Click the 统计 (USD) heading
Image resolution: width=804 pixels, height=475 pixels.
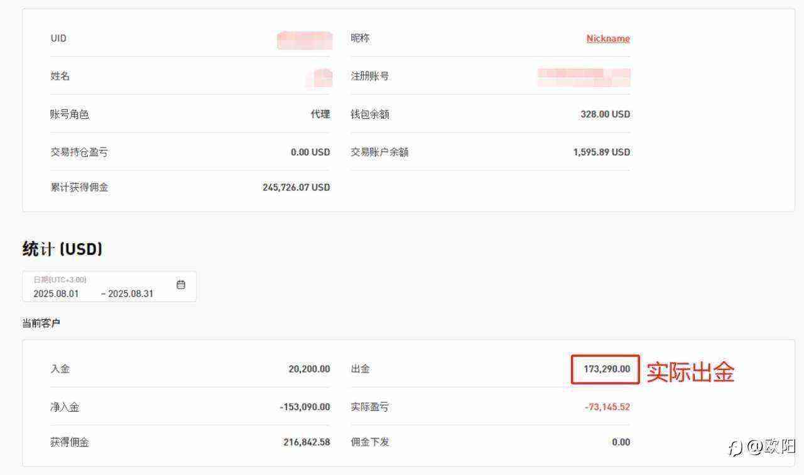(x=62, y=249)
